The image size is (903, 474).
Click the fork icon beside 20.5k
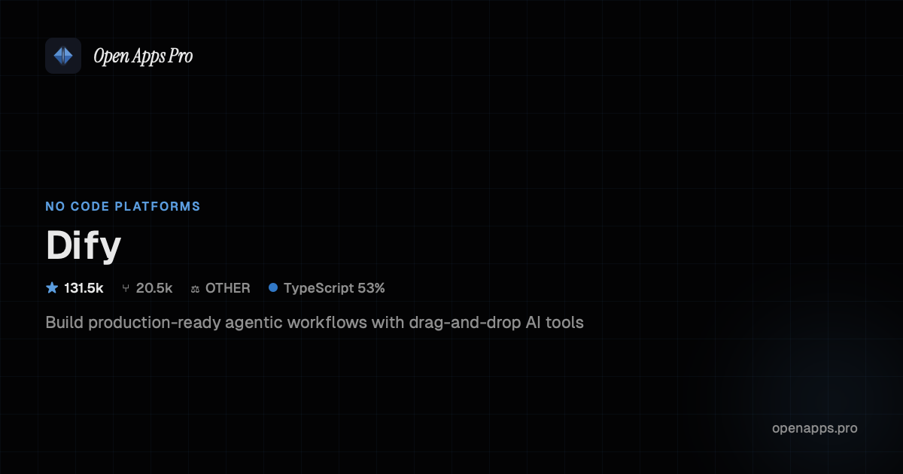click(125, 288)
